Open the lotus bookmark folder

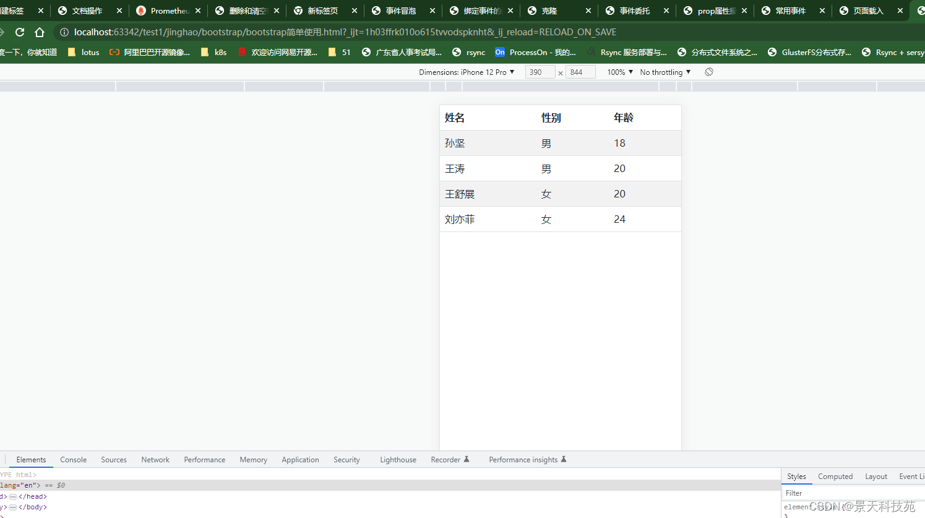click(x=83, y=53)
